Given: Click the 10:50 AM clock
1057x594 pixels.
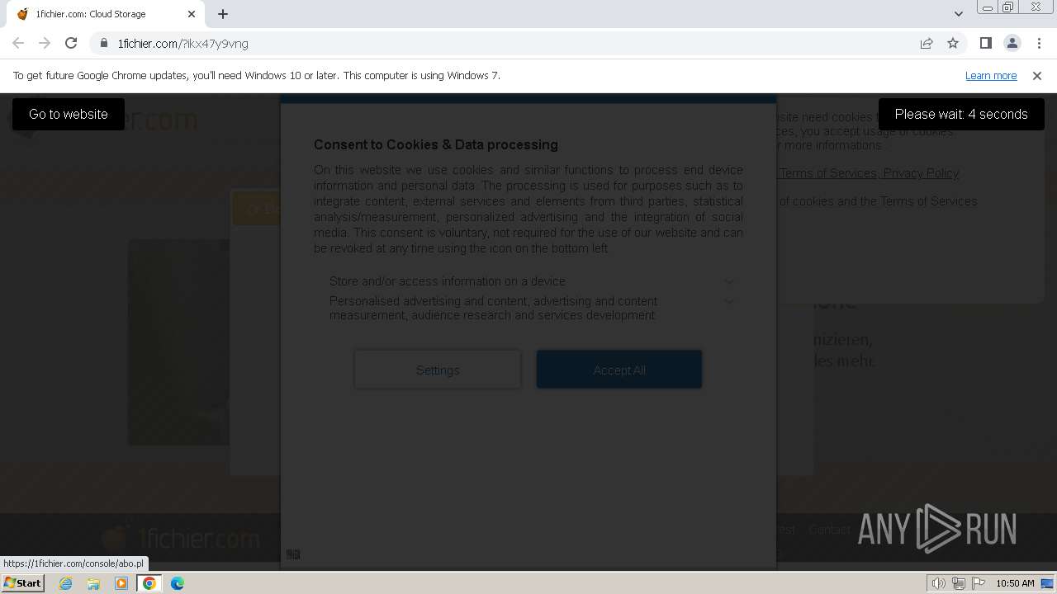Looking at the screenshot, I should pyautogui.click(x=1015, y=583).
